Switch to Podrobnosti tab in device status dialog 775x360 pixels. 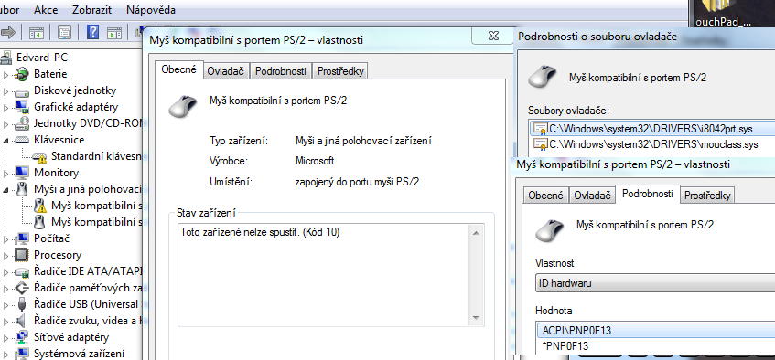(281, 71)
